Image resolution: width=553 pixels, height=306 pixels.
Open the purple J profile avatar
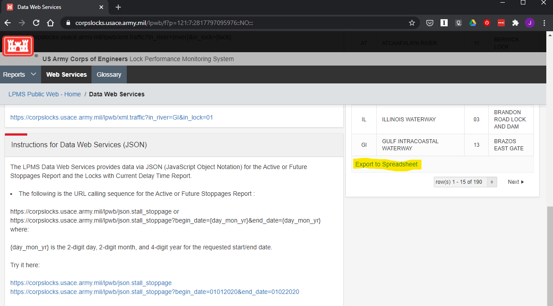[x=530, y=23]
